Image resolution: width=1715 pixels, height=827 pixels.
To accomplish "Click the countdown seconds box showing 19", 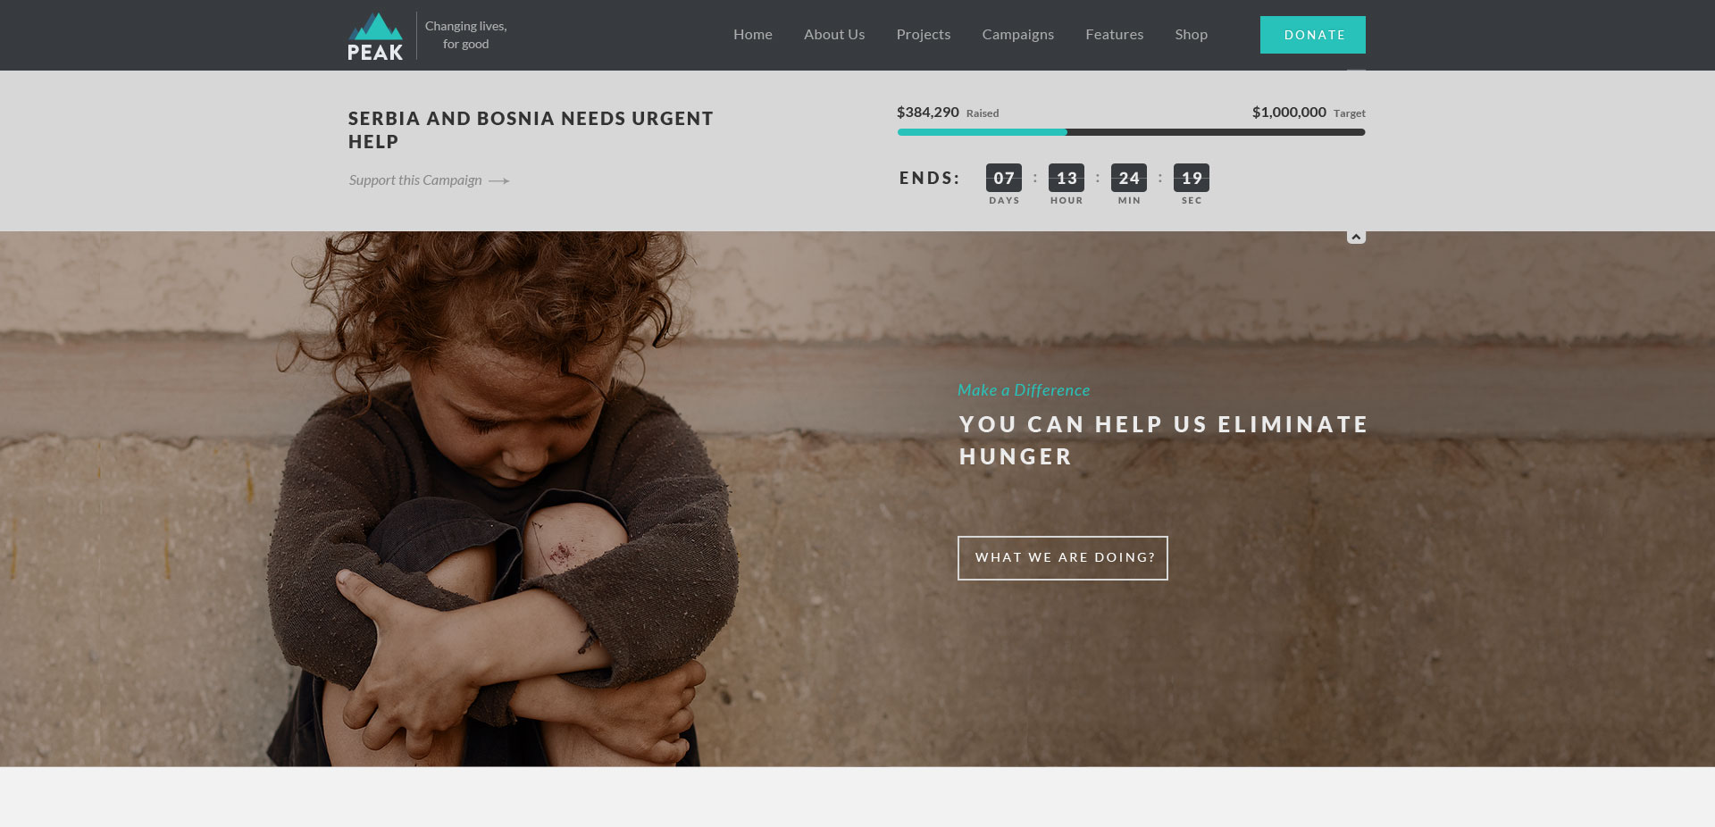I will (1192, 178).
